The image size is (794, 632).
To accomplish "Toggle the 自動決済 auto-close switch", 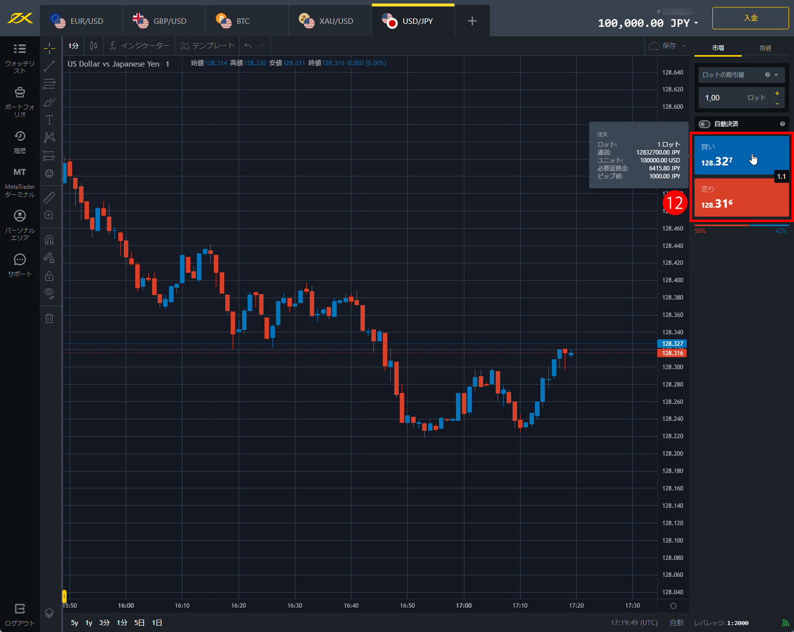I will pyautogui.click(x=705, y=124).
